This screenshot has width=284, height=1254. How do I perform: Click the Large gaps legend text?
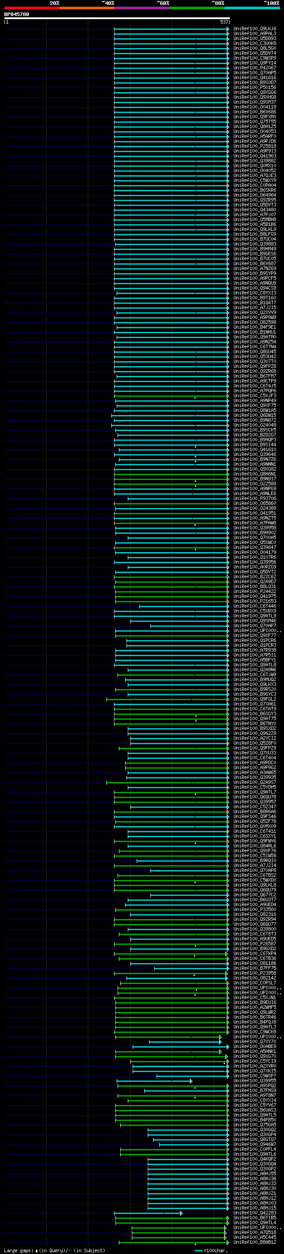(x=54, y=1250)
